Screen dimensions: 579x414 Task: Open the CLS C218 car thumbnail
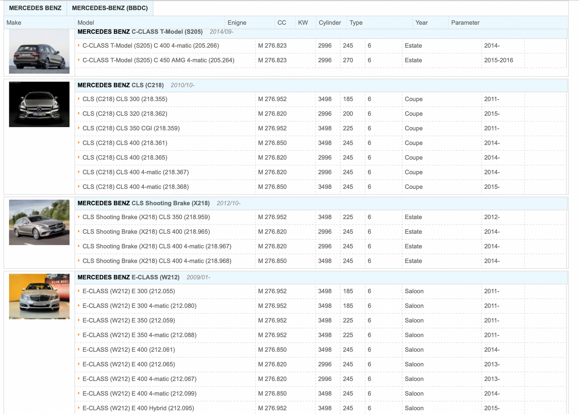[x=39, y=104]
